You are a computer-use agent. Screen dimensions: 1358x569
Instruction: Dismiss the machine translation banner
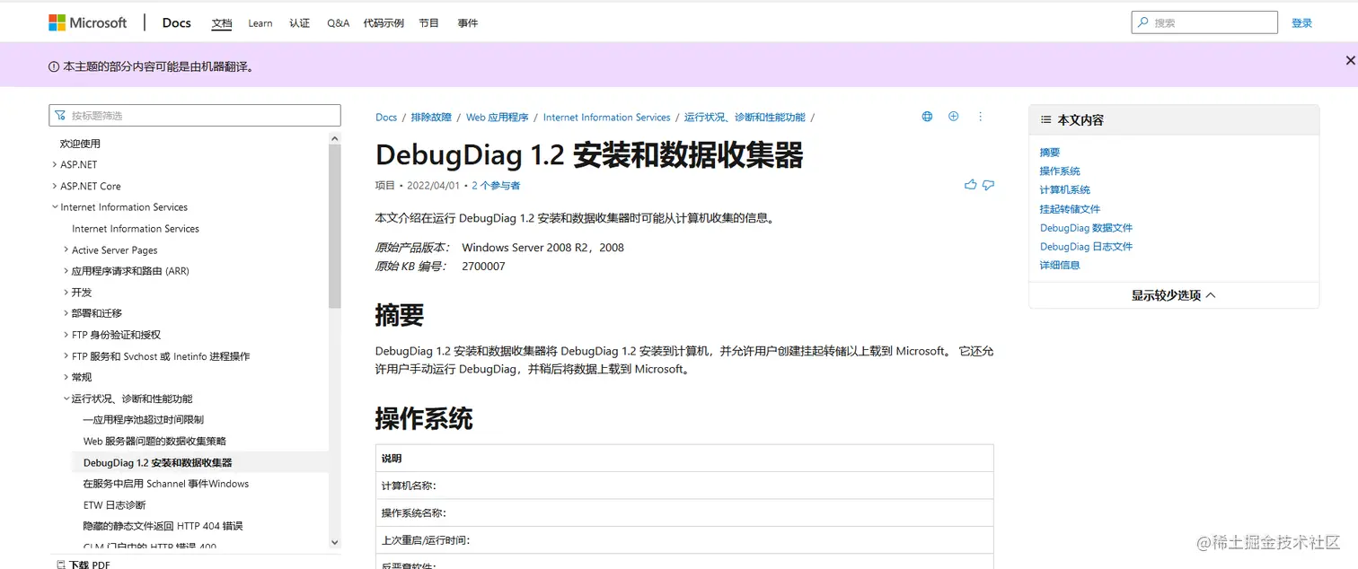click(1350, 60)
